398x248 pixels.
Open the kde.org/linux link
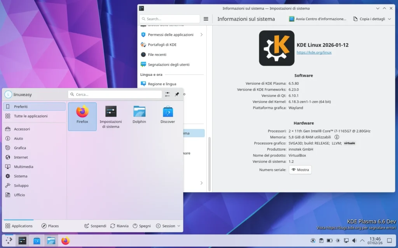click(x=314, y=52)
